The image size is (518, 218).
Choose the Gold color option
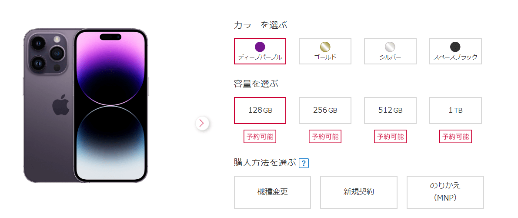(325, 51)
